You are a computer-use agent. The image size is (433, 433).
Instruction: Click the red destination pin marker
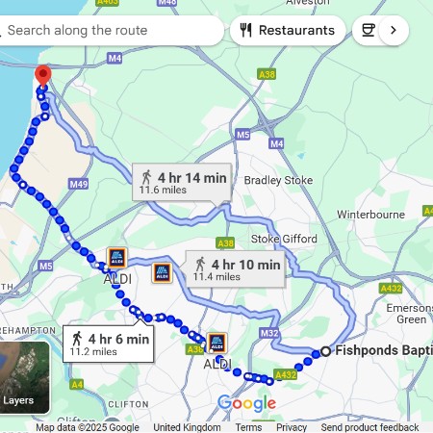43,76
